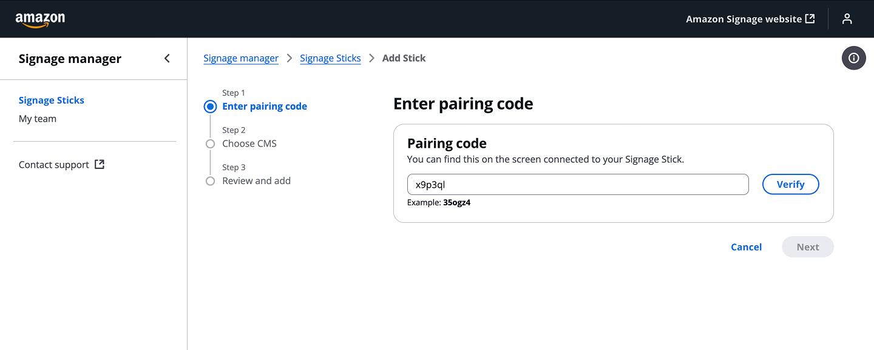874x350 pixels.
Task: Click the breadcrumb chevron before Add Stick
Action: point(371,58)
